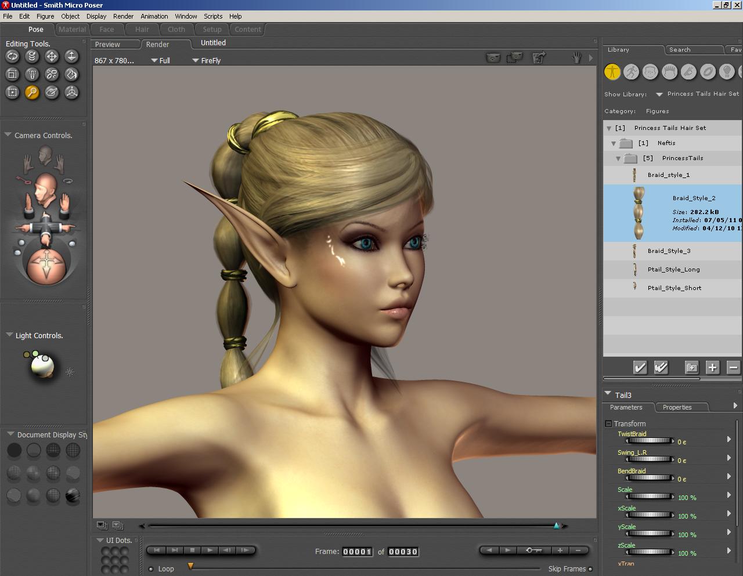Select the Rotate editing tool
The width and height of the screenshot is (743, 576).
(12, 56)
